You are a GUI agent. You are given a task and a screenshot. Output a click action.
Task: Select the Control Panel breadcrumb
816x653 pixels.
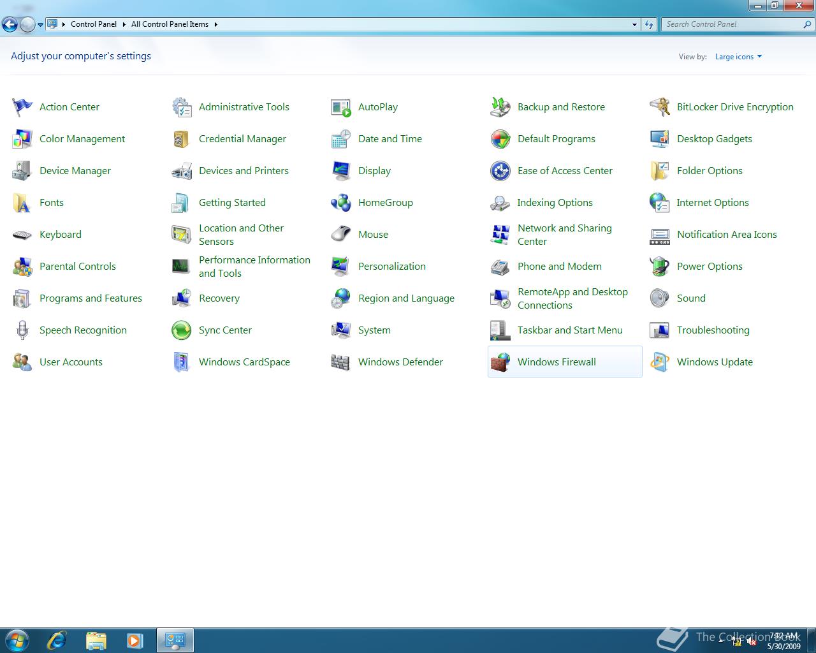click(x=94, y=24)
